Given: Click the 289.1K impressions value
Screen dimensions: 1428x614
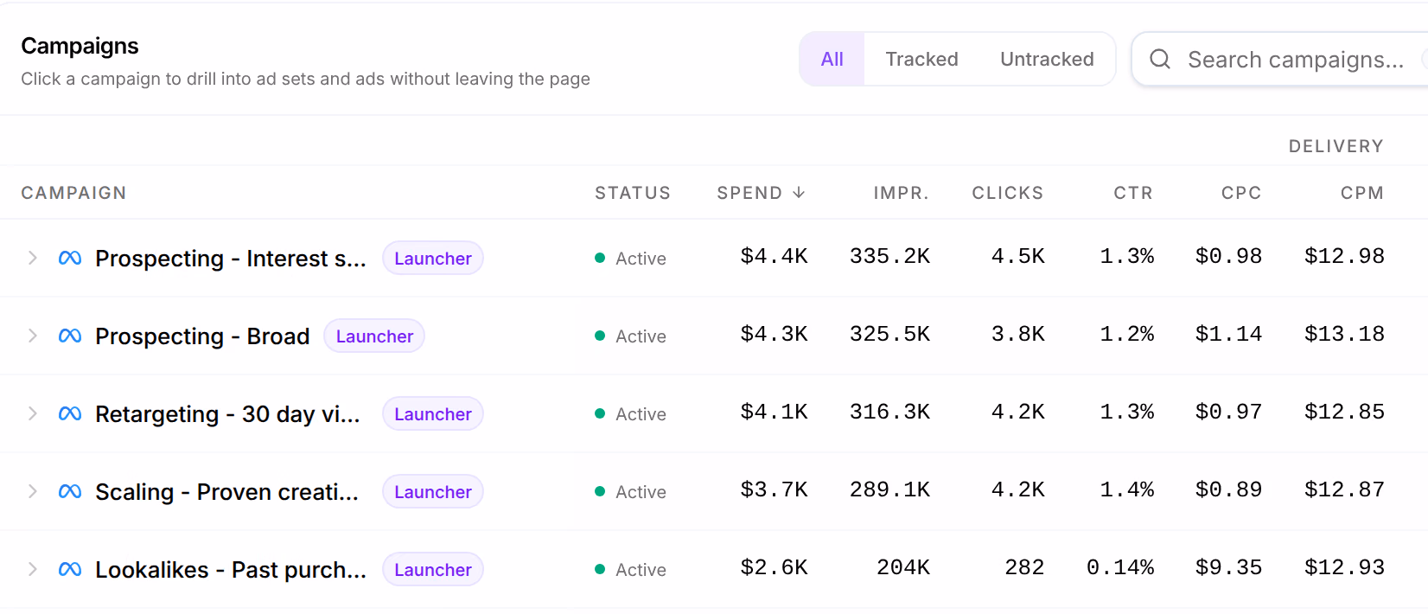Looking at the screenshot, I should [889, 489].
